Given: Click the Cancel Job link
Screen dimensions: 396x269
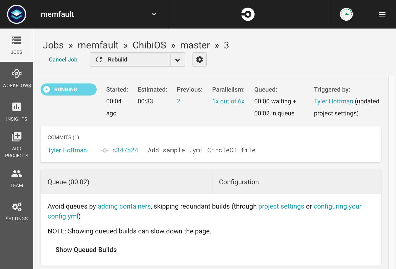Looking at the screenshot, I should [63, 60].
